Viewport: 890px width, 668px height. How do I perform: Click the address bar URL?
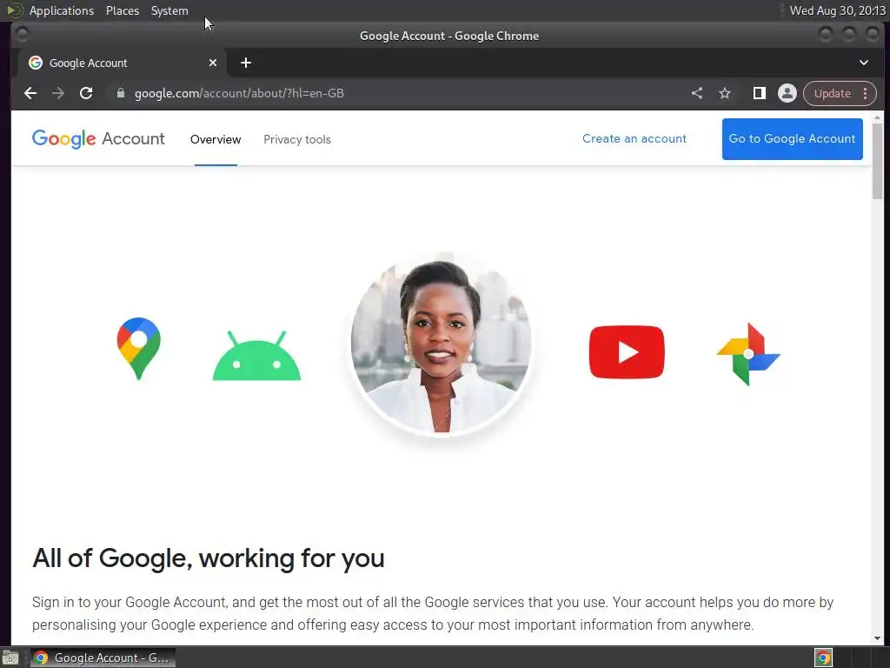click(x=239, y=93)
